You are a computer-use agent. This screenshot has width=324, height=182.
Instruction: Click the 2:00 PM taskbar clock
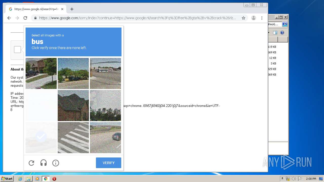(x=311, y=179)
